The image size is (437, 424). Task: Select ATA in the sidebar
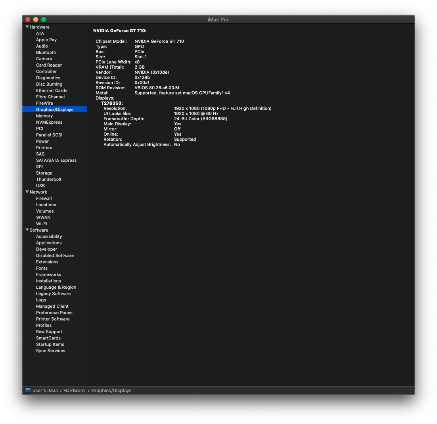tap(40, 33)
